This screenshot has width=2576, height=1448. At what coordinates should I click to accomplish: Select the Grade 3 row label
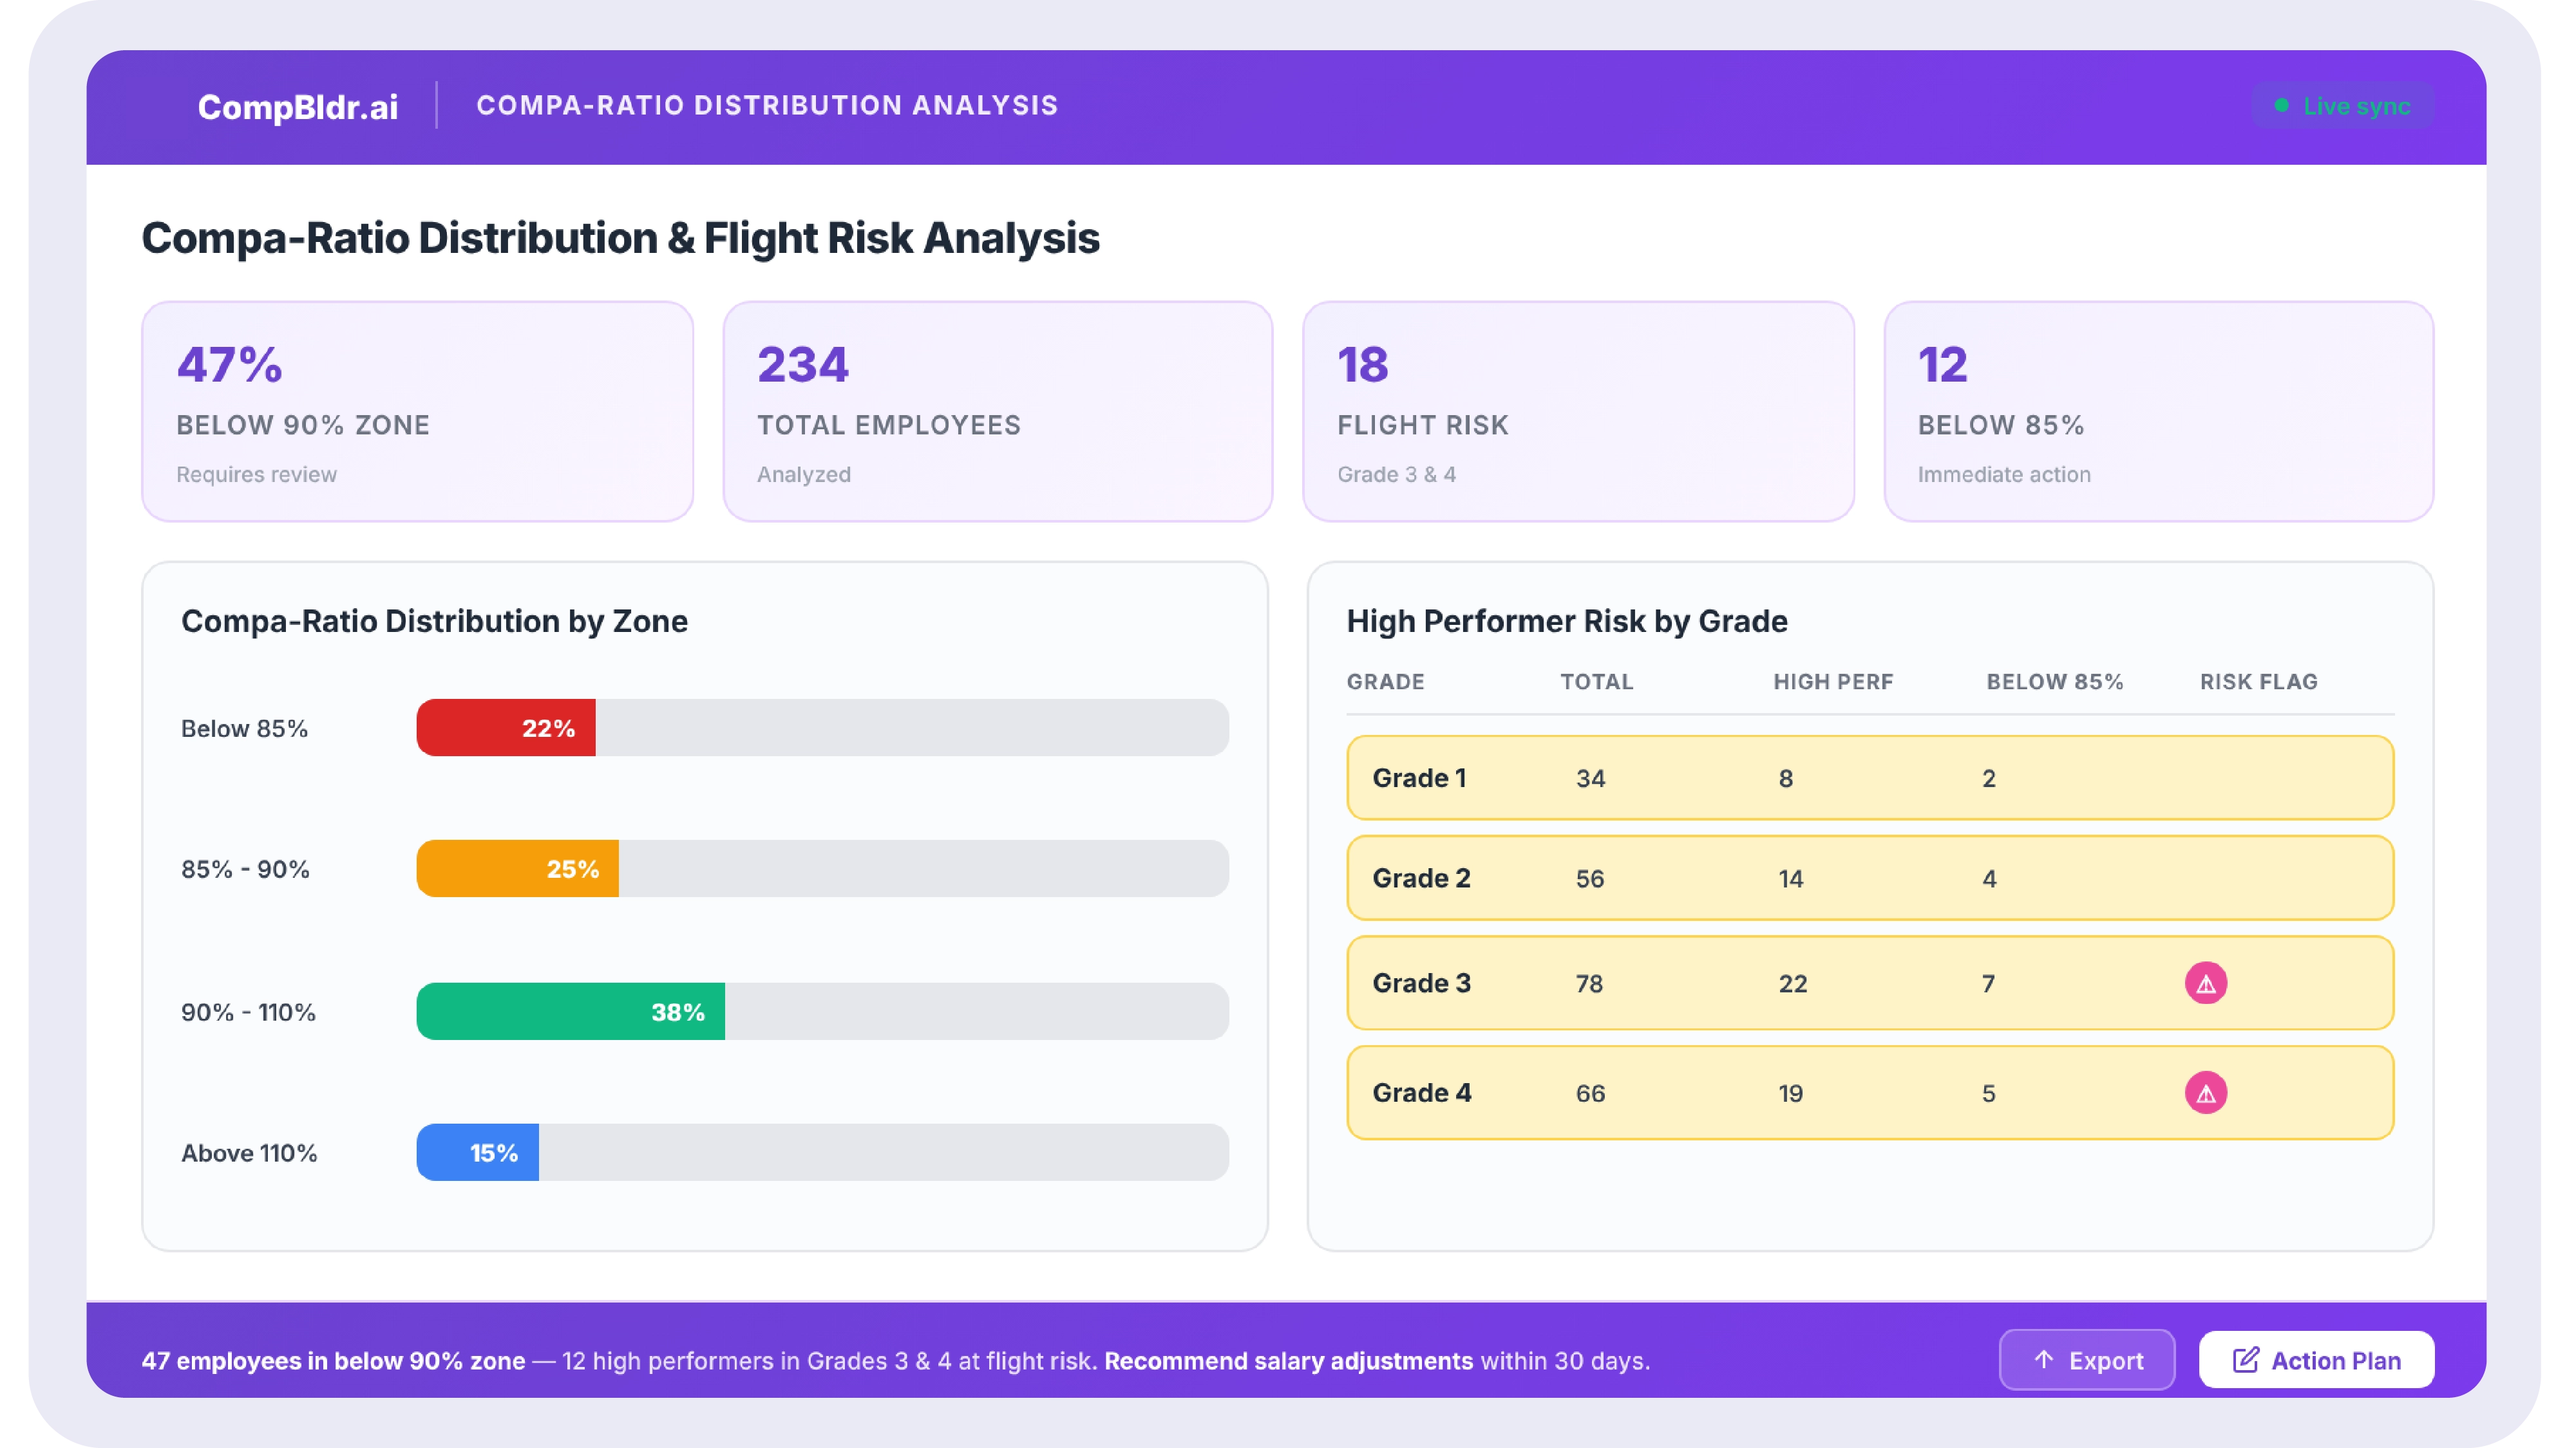[1421, 983]
